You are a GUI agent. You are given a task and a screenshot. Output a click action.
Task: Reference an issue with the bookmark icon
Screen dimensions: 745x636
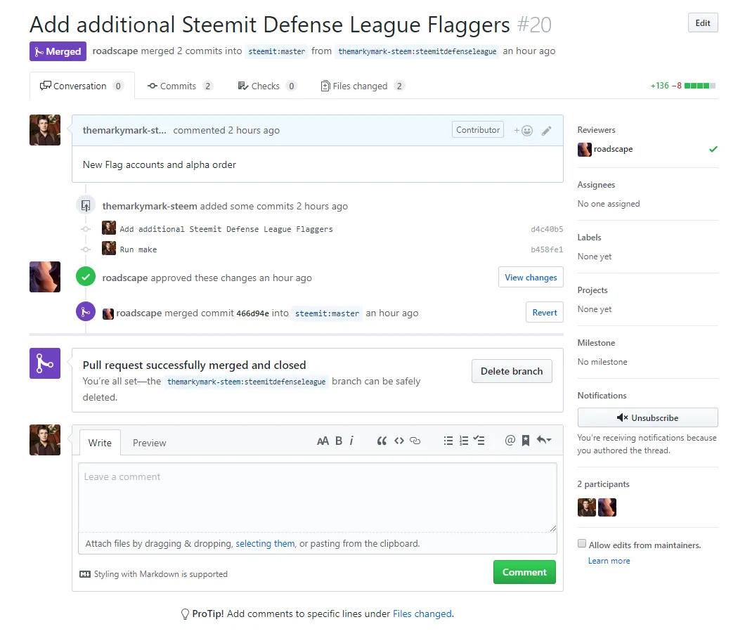(x=526, y=441)
